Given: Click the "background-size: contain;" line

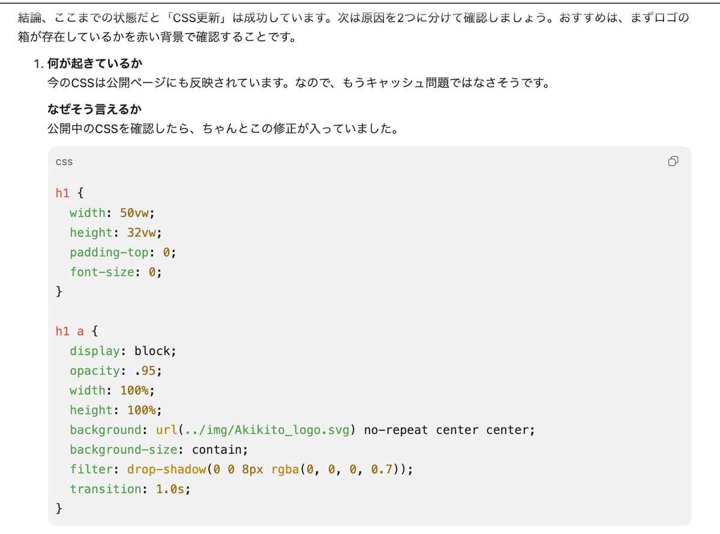Looking at the screenshot, I should (158, 449).
